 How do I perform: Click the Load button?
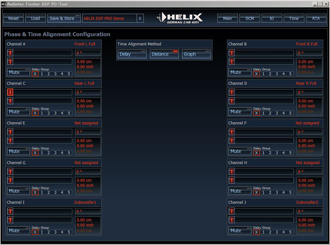pyautogui.click(x=35, y=18)
